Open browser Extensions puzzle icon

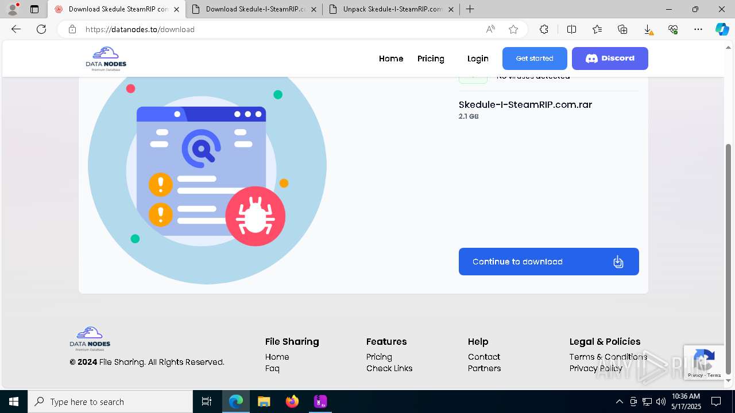point(544,29)
